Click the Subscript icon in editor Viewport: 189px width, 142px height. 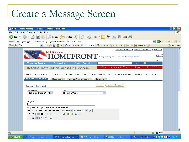pyautogui.click(x=42, y=118)
